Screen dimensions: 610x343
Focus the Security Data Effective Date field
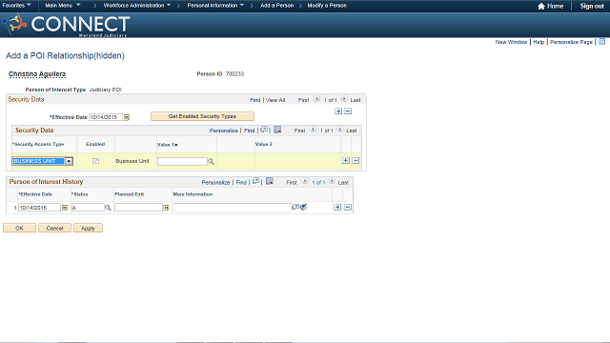106,117
